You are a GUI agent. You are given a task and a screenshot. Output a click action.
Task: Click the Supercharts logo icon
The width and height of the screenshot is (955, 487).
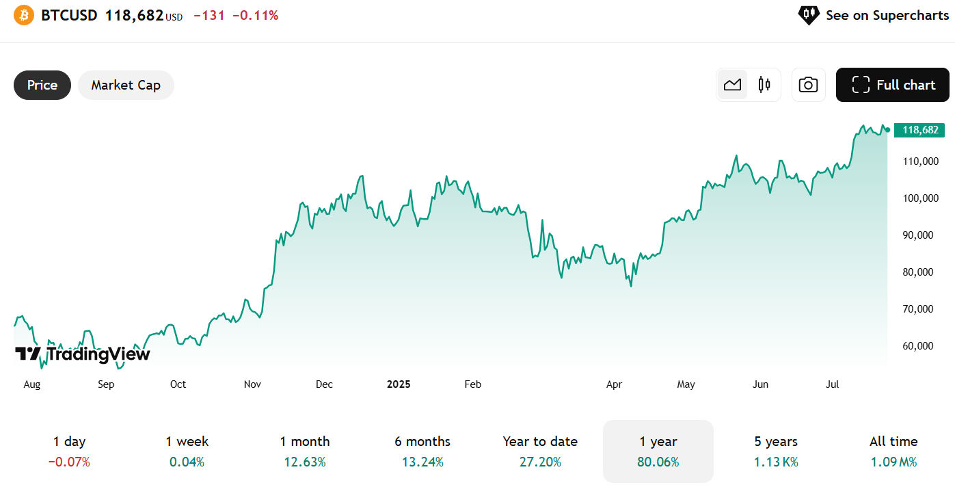click(x=808, y=14)
